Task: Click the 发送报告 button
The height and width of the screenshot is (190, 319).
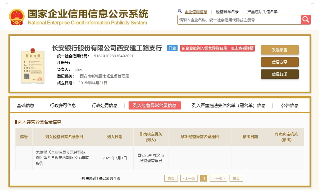Action: point(280,50)
